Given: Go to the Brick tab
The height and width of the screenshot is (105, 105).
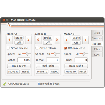Looking at the screenshot, I should point(97,33).
